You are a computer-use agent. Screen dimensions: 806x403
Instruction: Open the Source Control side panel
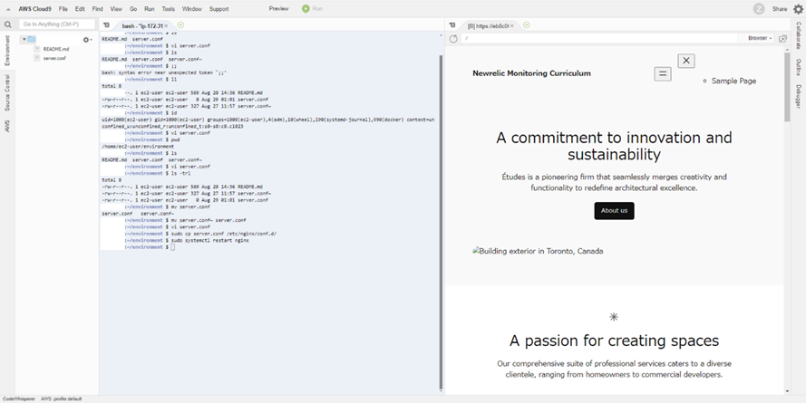[7, 92]
